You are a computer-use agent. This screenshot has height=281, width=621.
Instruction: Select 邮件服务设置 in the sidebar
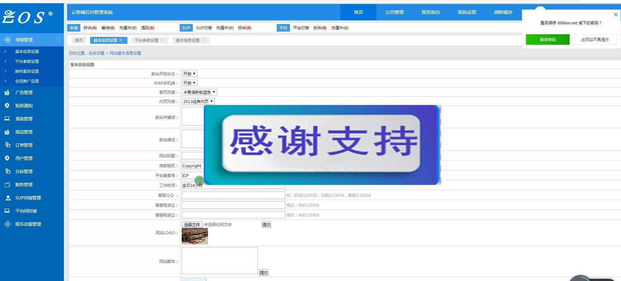point(27,71)
